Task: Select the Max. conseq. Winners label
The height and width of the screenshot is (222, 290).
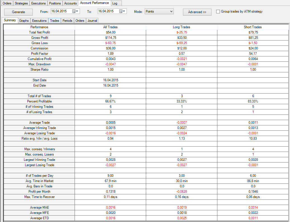Action: pyautogui.click(x=39, y=149)
